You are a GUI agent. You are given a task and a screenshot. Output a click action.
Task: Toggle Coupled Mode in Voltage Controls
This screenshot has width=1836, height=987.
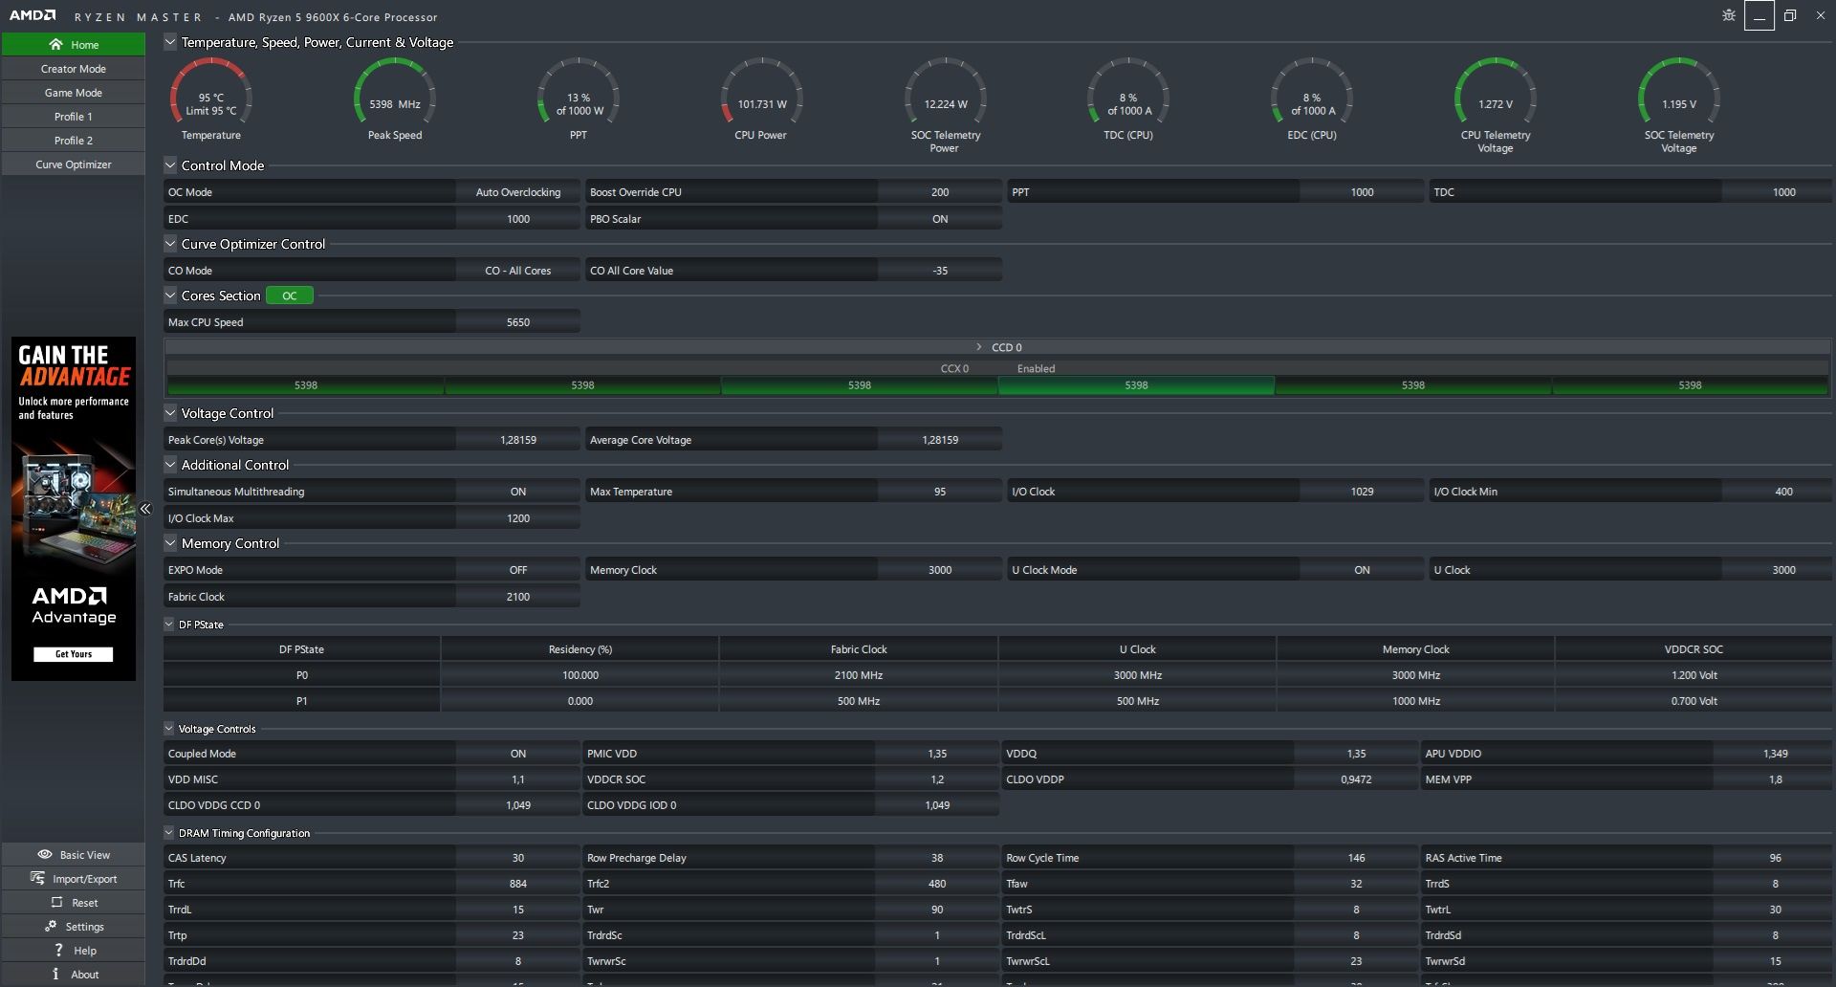517,754
